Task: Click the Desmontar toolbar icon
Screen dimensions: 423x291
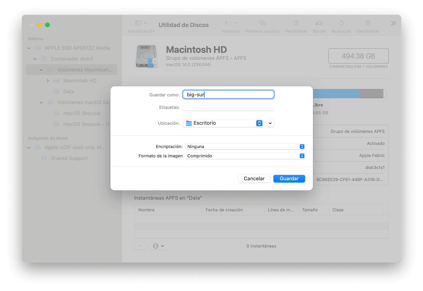Action: click(x=368, y=23)
